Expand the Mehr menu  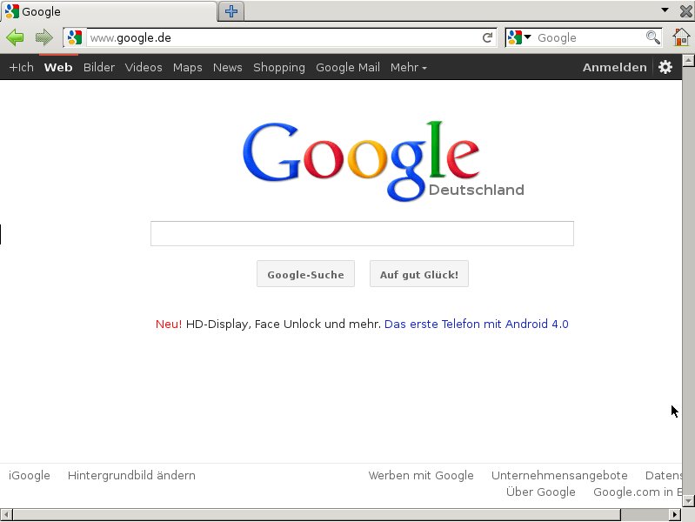click(x=408, y=67)
